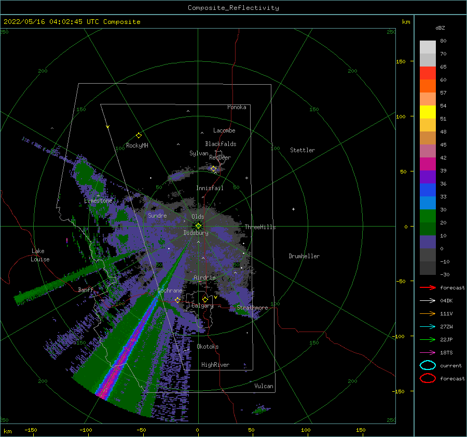
Task: Click the cyan 'current' ellipse legend icon
Action: coord(428,365)
